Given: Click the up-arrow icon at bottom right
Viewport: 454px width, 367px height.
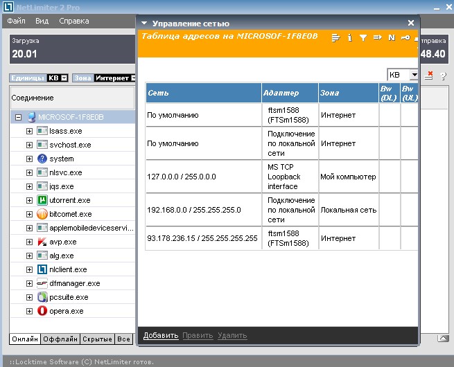Looking at the screenshot, I should 443,338.
